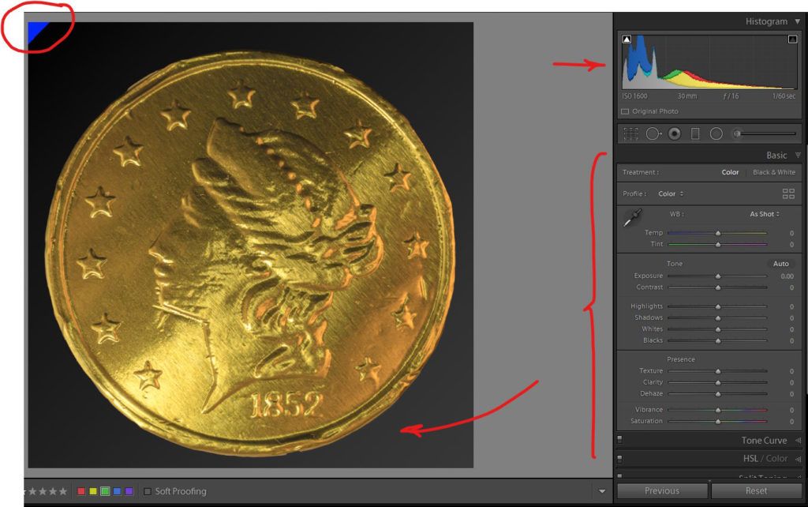Collapse the Histogram panel
Viewport: 808px width, 507px height.
pos(797,21)
